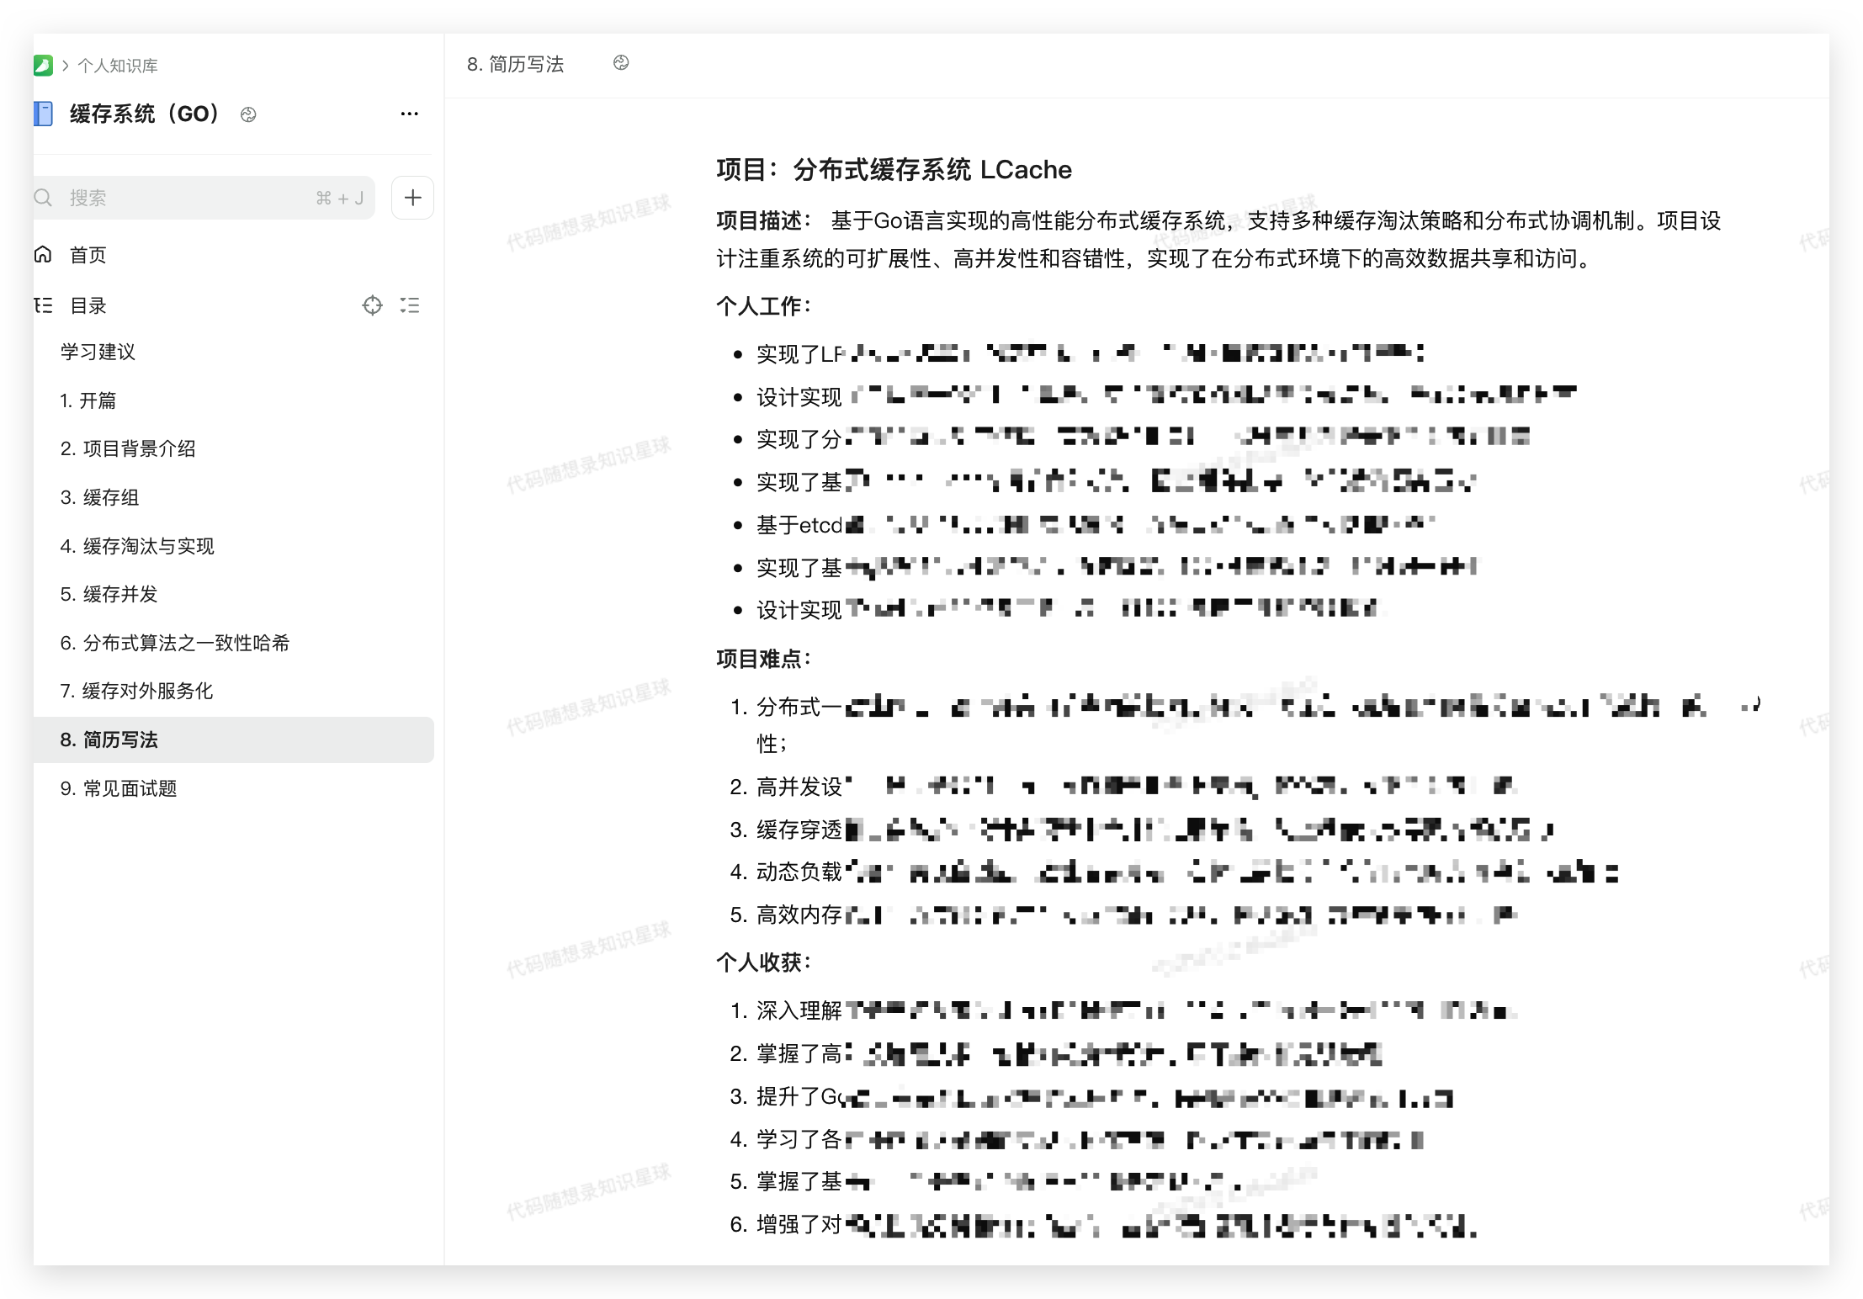Click the heading 项目：分布式缓存系统 LCache
The width and height of the screenshot is (1863, 1299).
894,169
